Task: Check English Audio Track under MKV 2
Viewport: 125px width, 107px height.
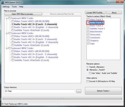Action: (x=13, y=42)
